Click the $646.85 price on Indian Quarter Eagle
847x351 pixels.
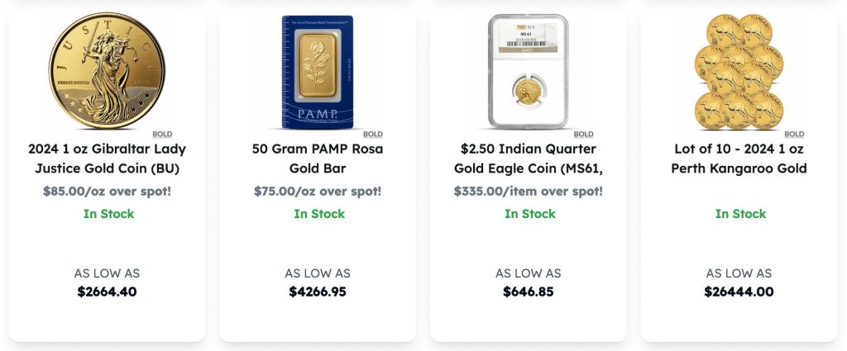pos(529,292)
